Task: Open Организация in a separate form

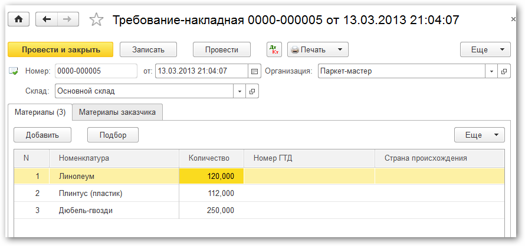Action: pos(504,71)
